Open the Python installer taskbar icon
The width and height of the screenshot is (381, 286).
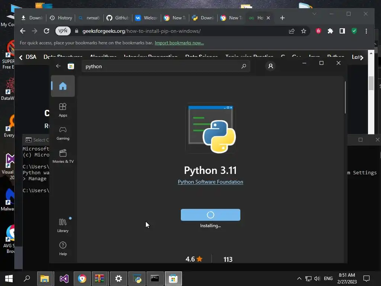click(137, 279)
